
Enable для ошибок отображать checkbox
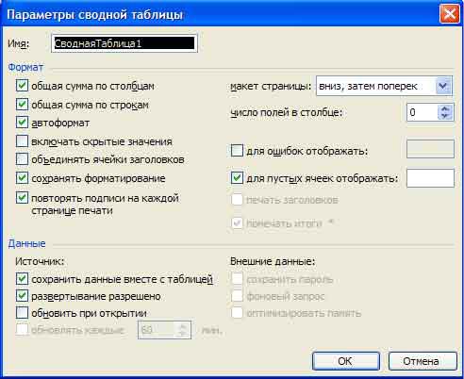[x=237, y=151]
